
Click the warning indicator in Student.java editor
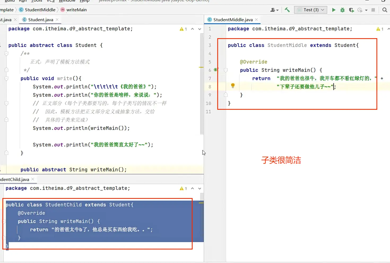tap(183, 29)
